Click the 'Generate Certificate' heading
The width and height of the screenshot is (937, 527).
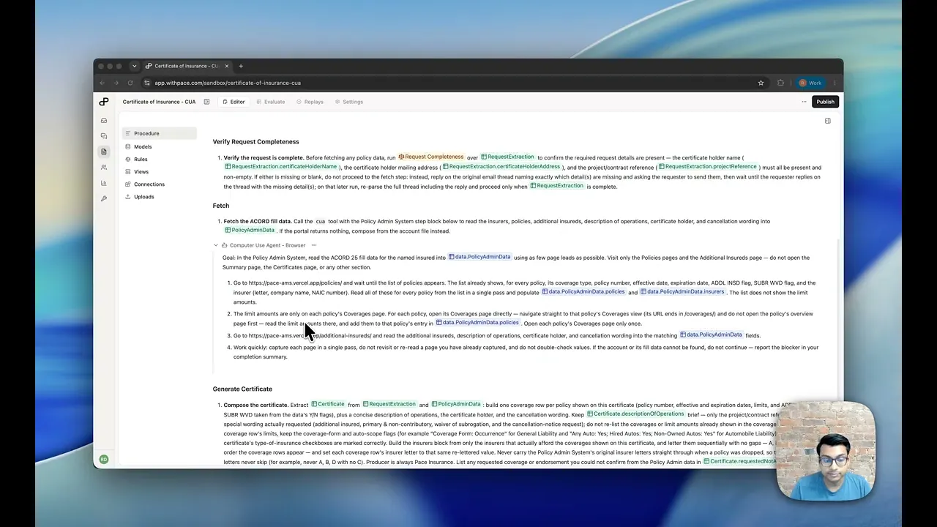(242, 389)
